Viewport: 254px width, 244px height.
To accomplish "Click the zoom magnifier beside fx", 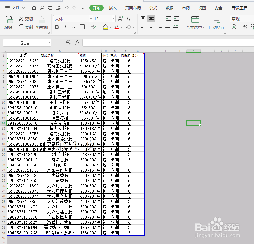I will click(x=69, y=43).
